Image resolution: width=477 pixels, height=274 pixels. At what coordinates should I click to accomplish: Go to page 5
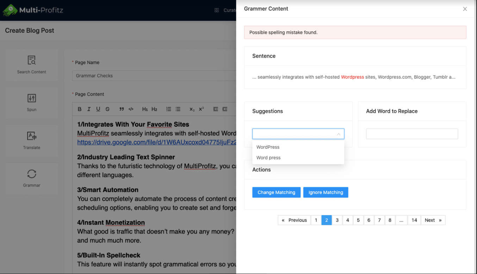(x=358, y=220)
